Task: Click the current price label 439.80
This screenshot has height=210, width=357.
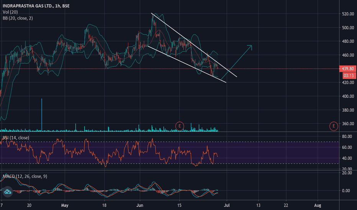Action: coord(348,69)
